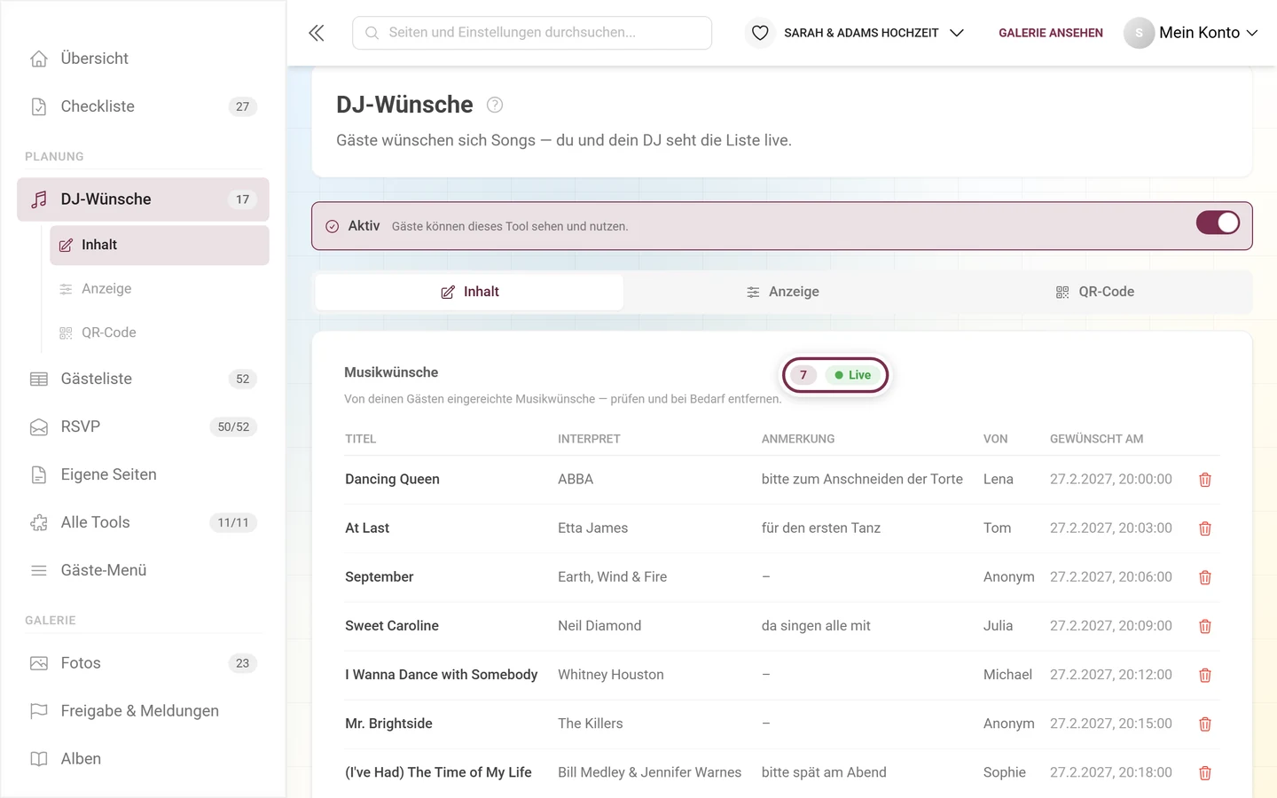Click the Gewünscht am column header
This screenshot has height=798, width=1277.
point(1097,439)
